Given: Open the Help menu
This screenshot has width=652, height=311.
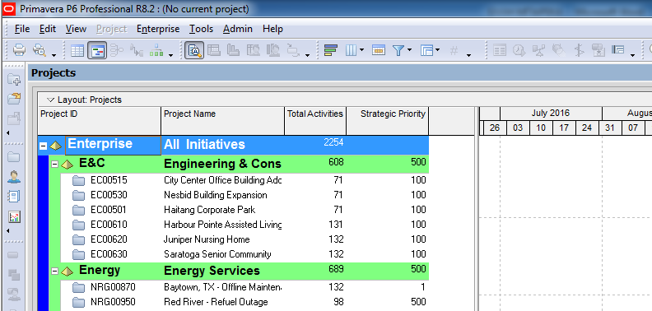Looking at the screenshot, I should [272, 29].
